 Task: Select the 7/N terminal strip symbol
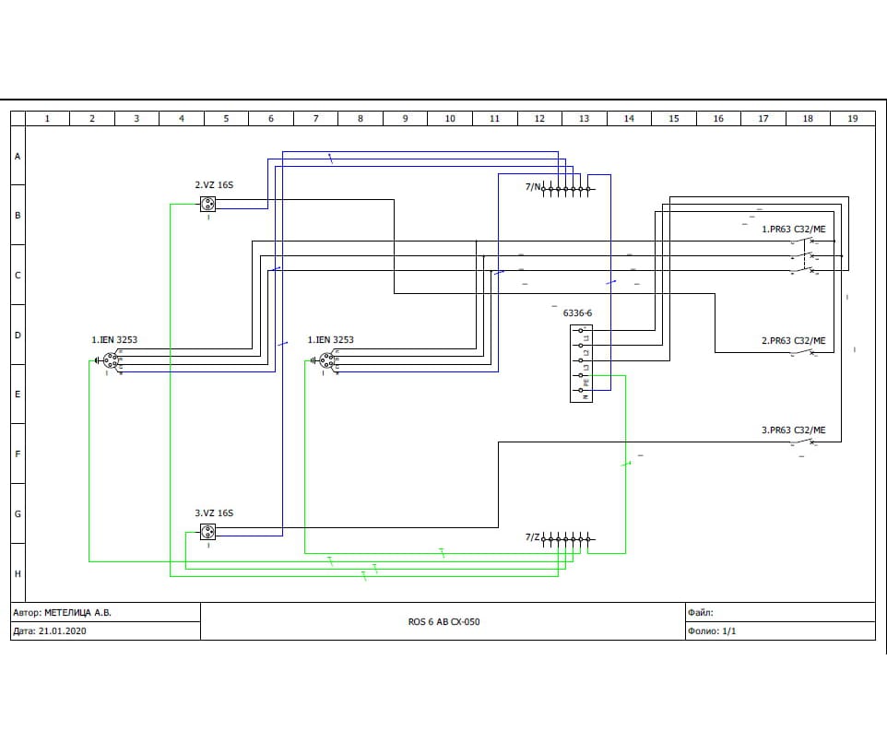click(566, 189)
